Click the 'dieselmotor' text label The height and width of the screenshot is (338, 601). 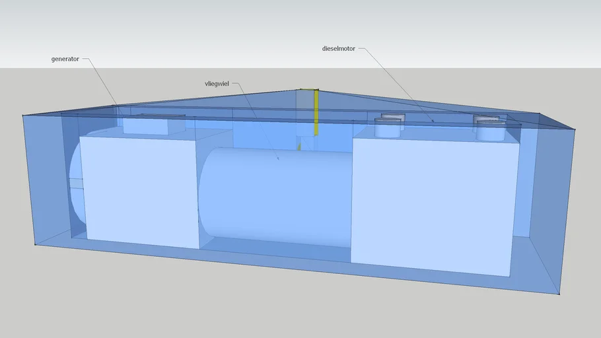click(x=339, y=48)
